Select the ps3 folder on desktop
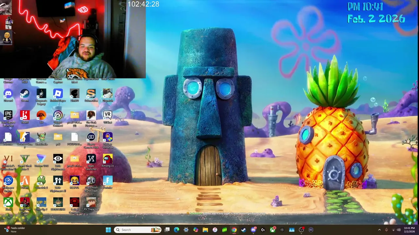 [x=58, y=139]
